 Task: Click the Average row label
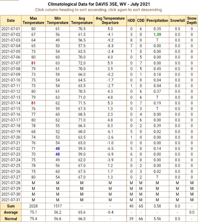11,212
